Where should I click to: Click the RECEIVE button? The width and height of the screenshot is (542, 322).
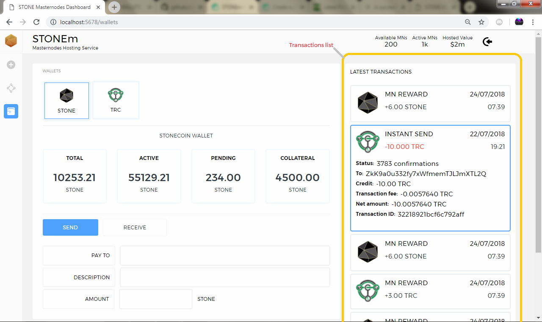point(135,227)
